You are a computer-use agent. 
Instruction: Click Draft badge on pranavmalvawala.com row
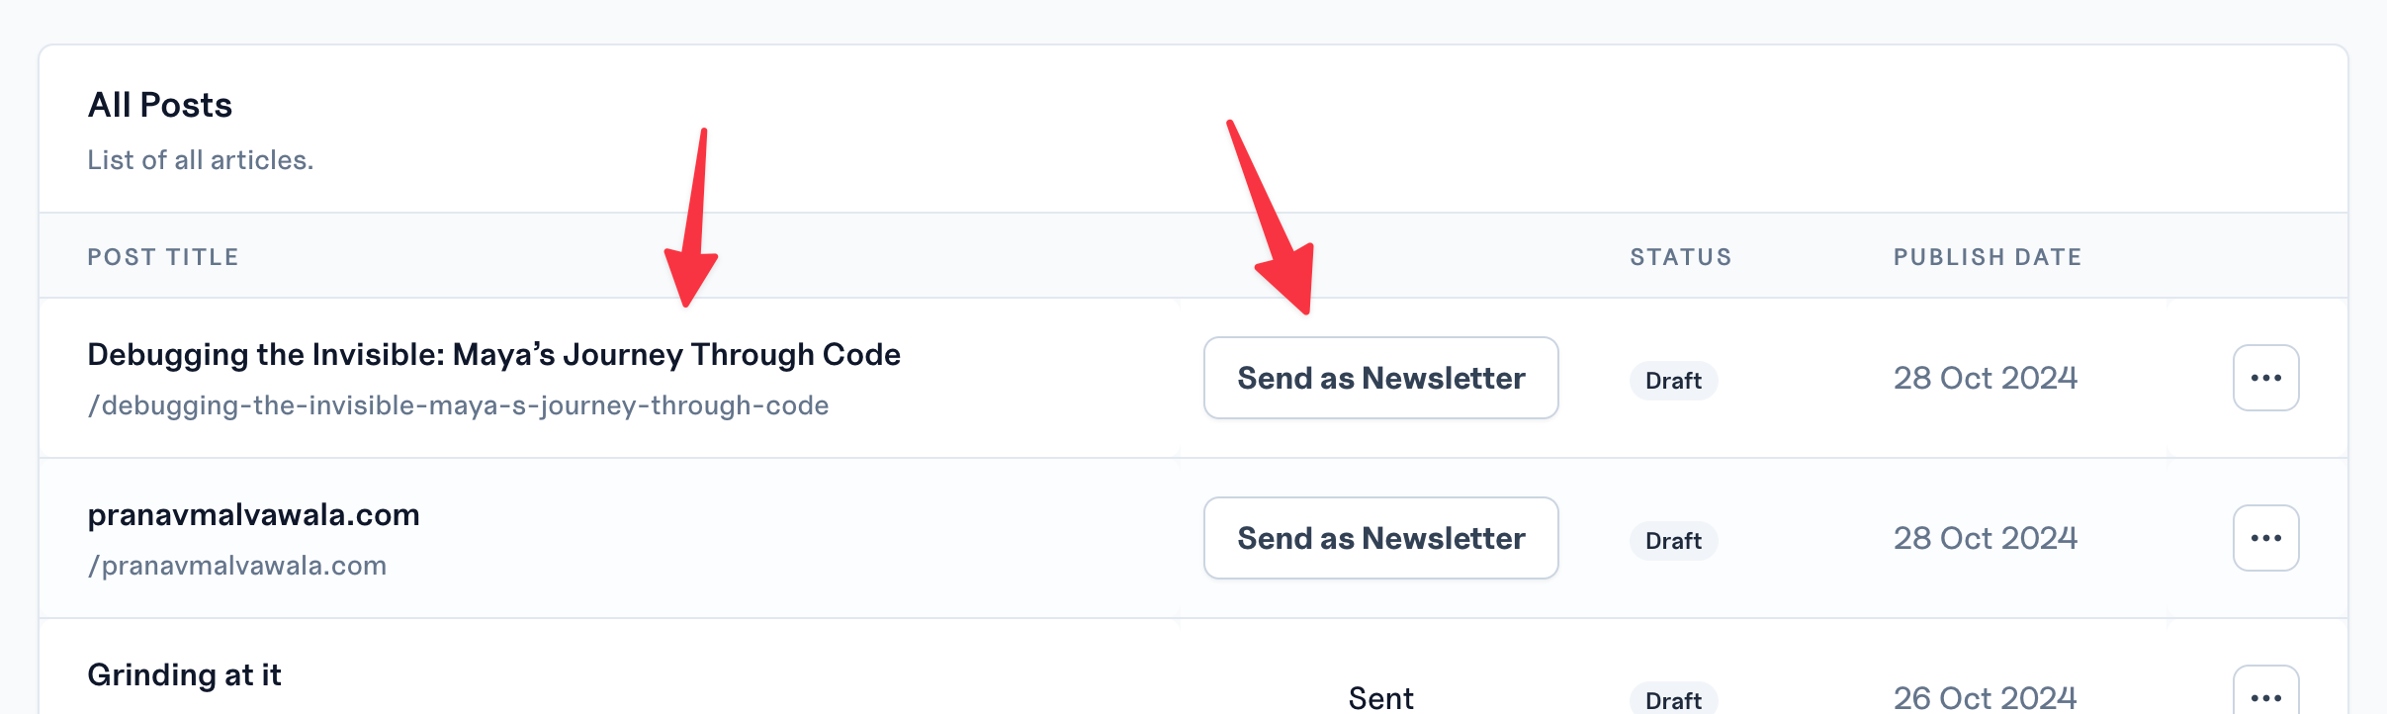(1673, 541)
